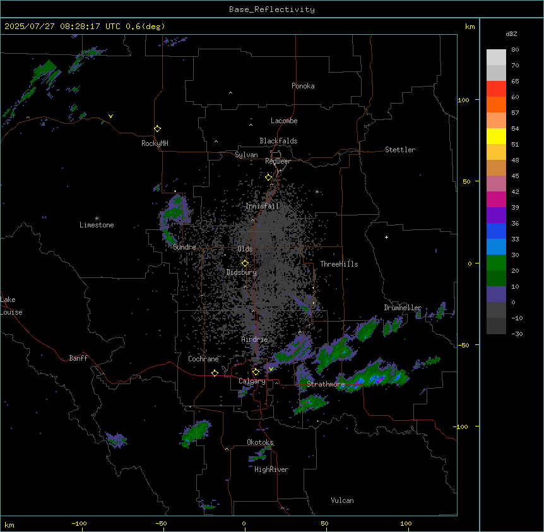Screen dimensions: 544x532
Task: Click the 80 value on the dBZ legend
Action: [x=515, y=50]
